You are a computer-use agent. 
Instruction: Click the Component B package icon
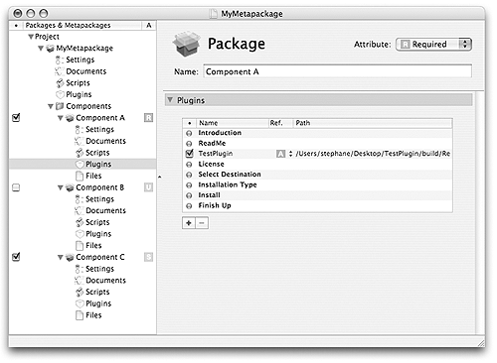tap(70, 187)
